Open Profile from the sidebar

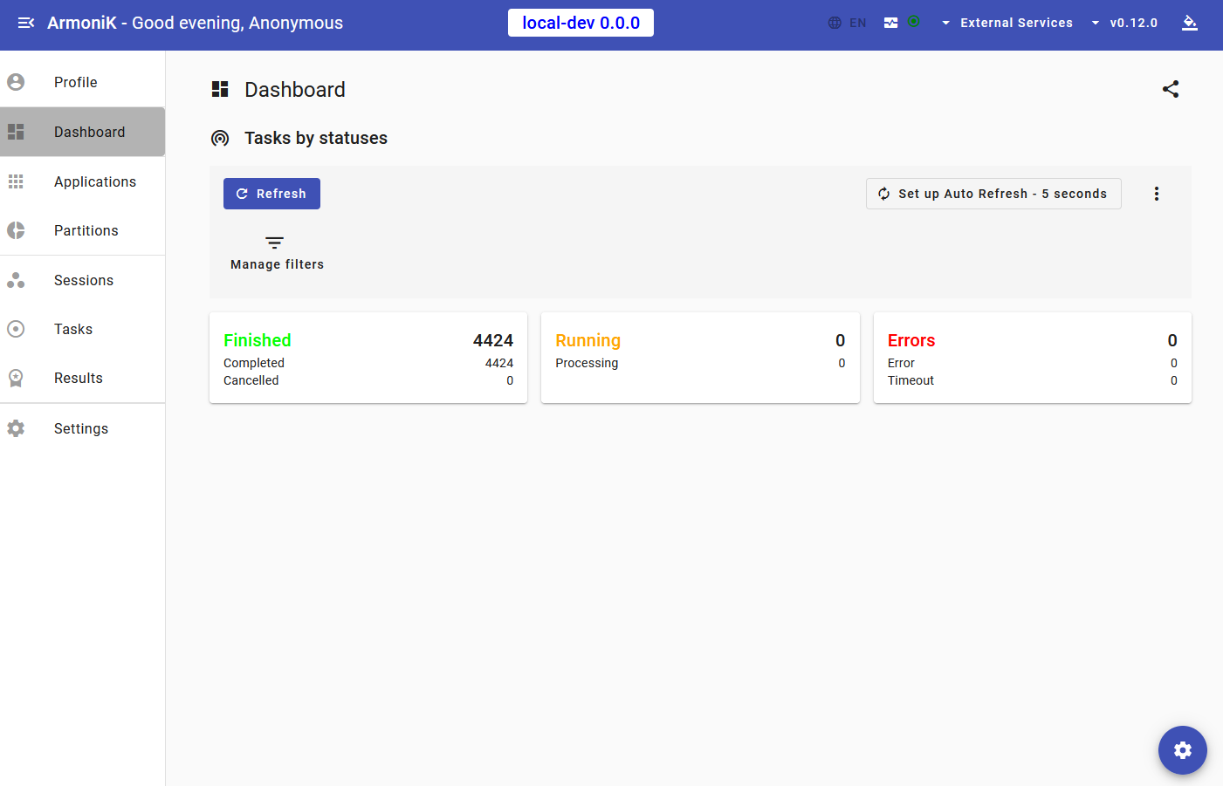click(x=76, y=82)
